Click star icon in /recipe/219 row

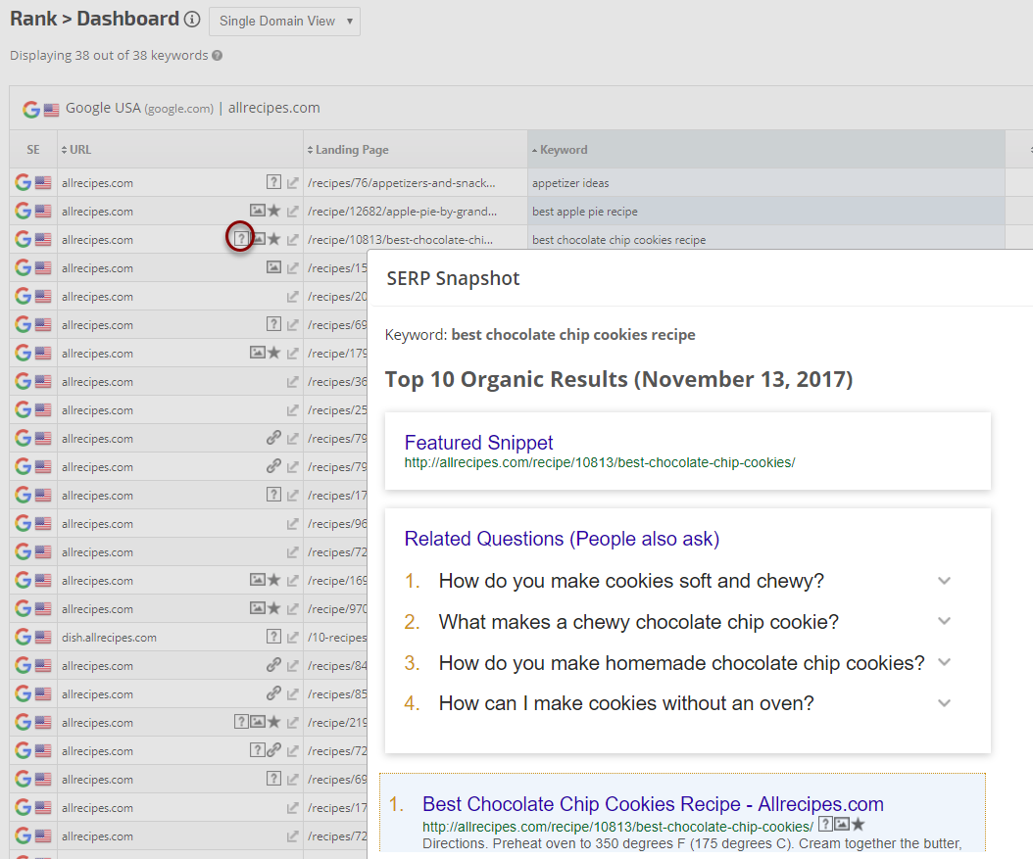274,722
